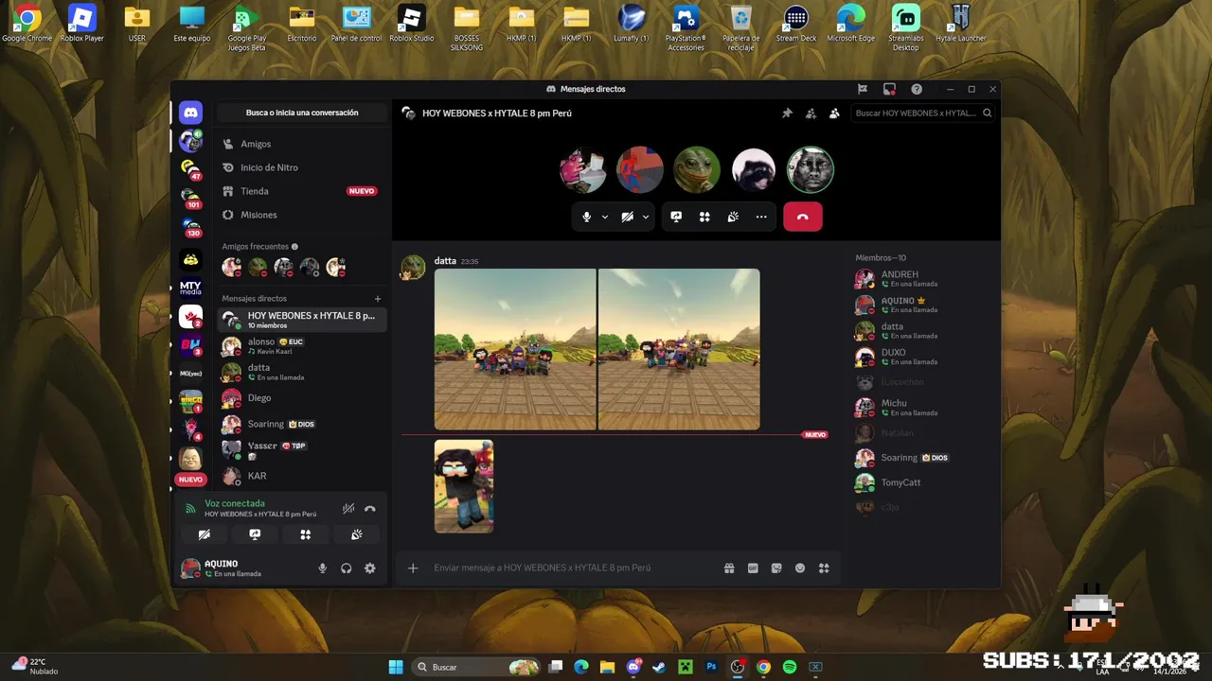Open apps launcher in message box
This screenshot has height=681, width=1212.
coord(824,567)
